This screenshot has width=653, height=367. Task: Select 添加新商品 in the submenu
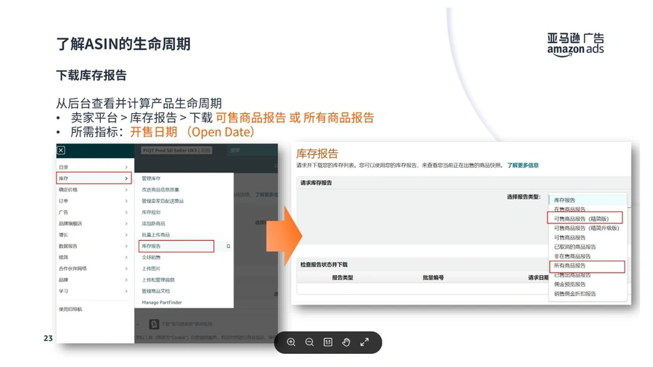coord(153,223)
